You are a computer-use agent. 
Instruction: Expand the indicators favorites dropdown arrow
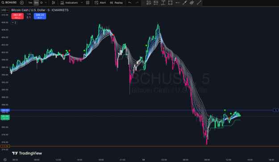coord(82,3)
